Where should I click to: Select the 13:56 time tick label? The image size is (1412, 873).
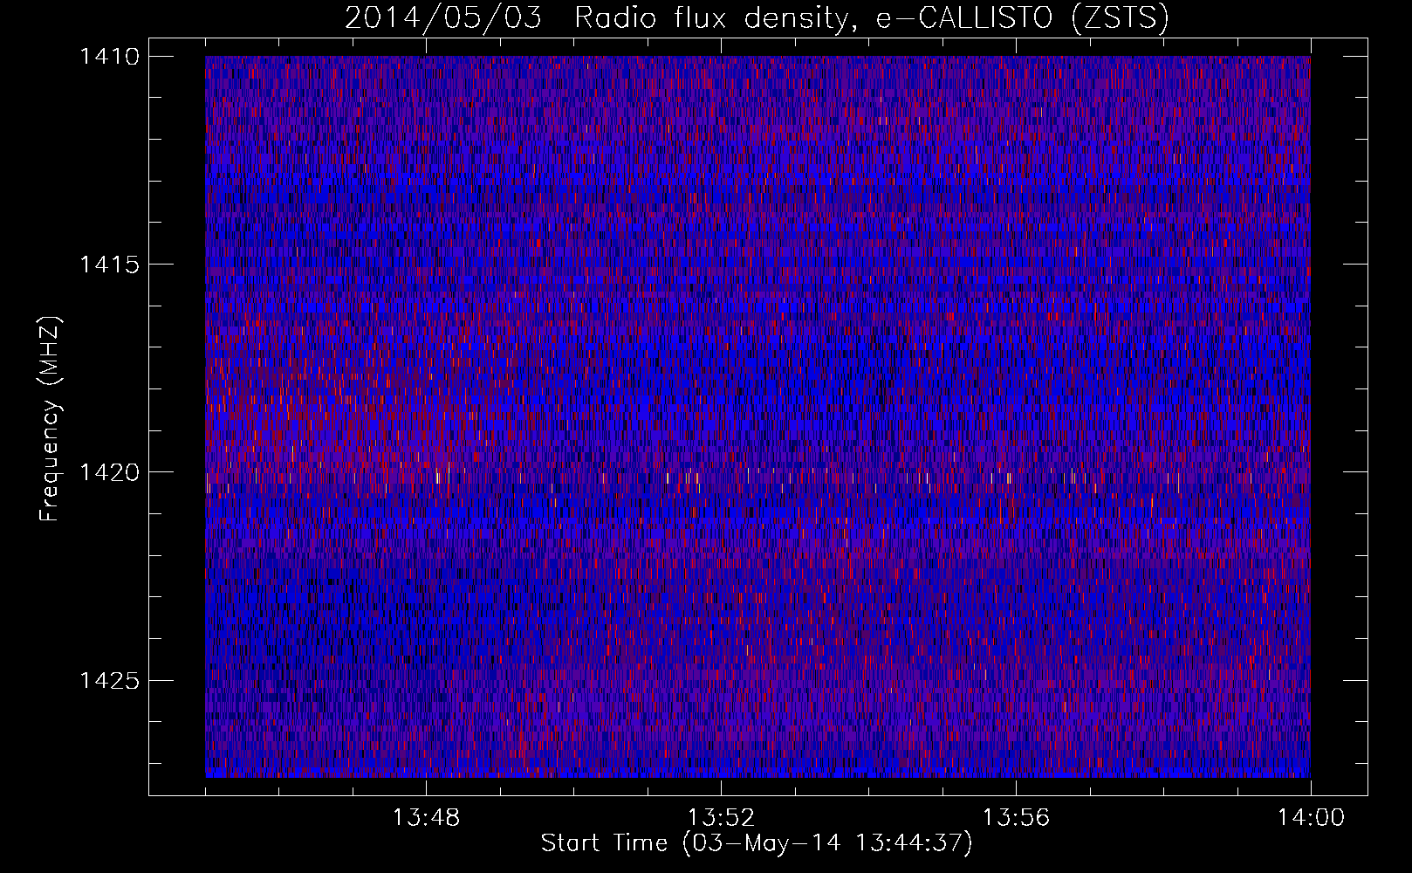1016,818
